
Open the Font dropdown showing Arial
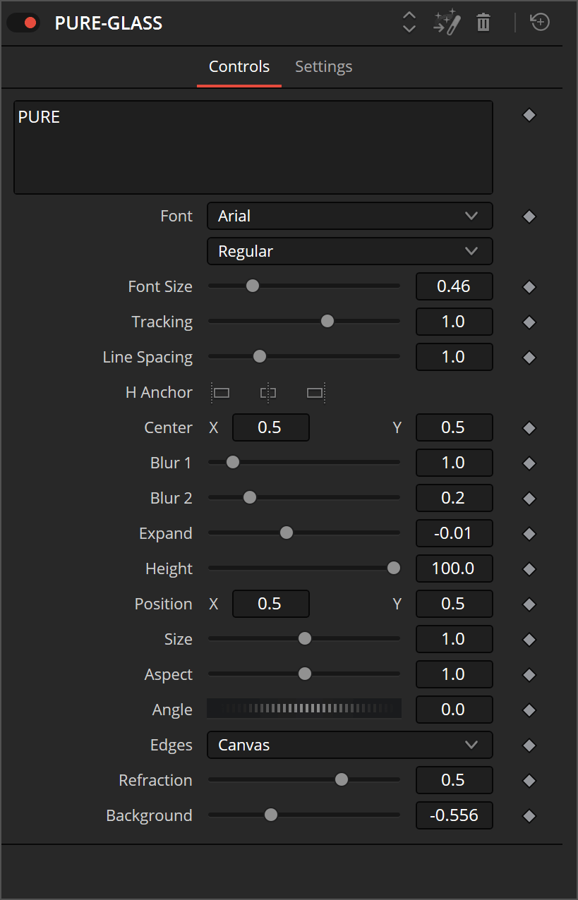coord(349,217)
